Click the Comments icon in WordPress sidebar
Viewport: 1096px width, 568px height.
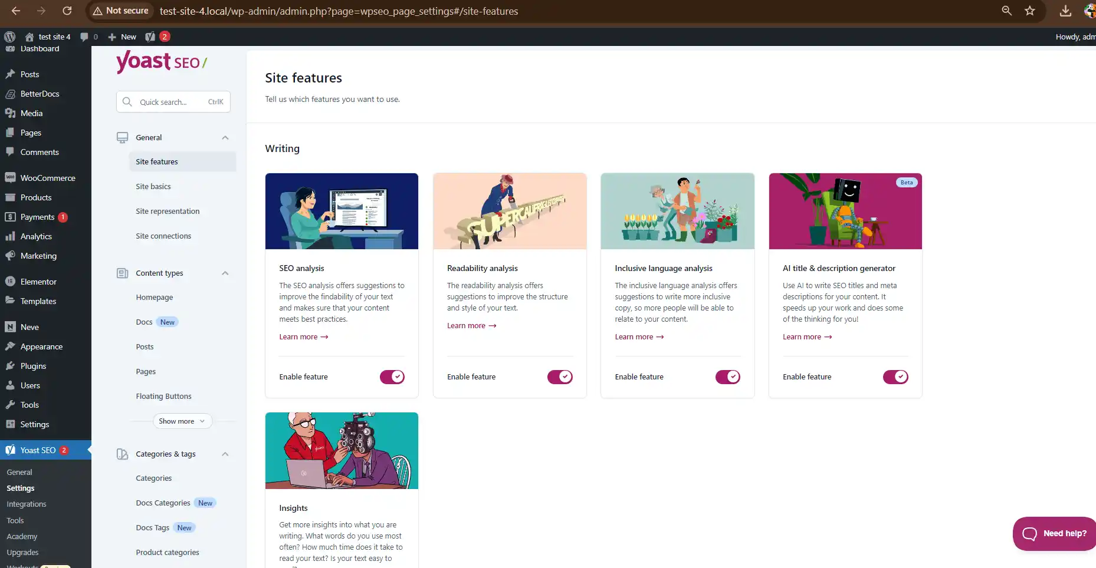[x=10, y=152]
